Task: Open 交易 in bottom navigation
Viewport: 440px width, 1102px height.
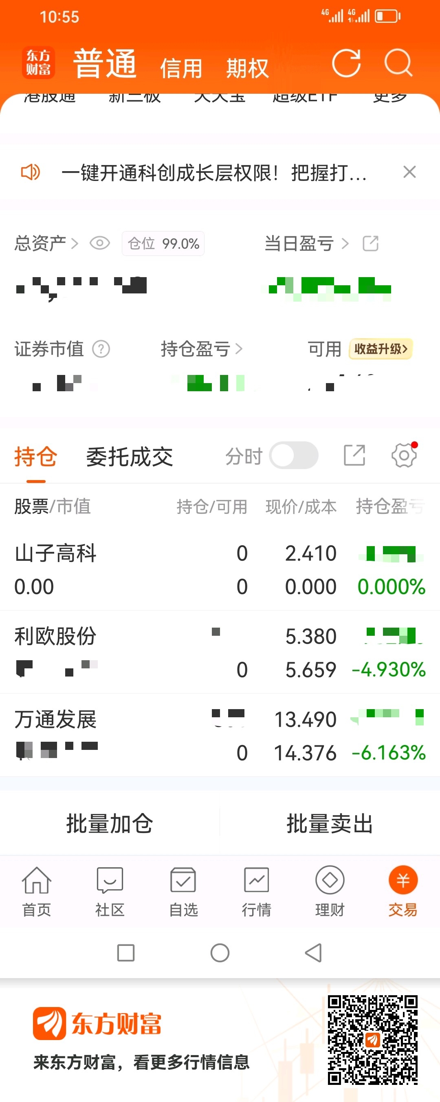Action: pyautogui.click(x=403, y=893)
